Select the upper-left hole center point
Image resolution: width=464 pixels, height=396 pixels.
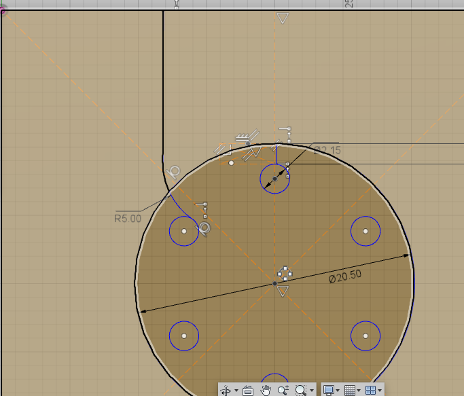click(x=184, y=231)
